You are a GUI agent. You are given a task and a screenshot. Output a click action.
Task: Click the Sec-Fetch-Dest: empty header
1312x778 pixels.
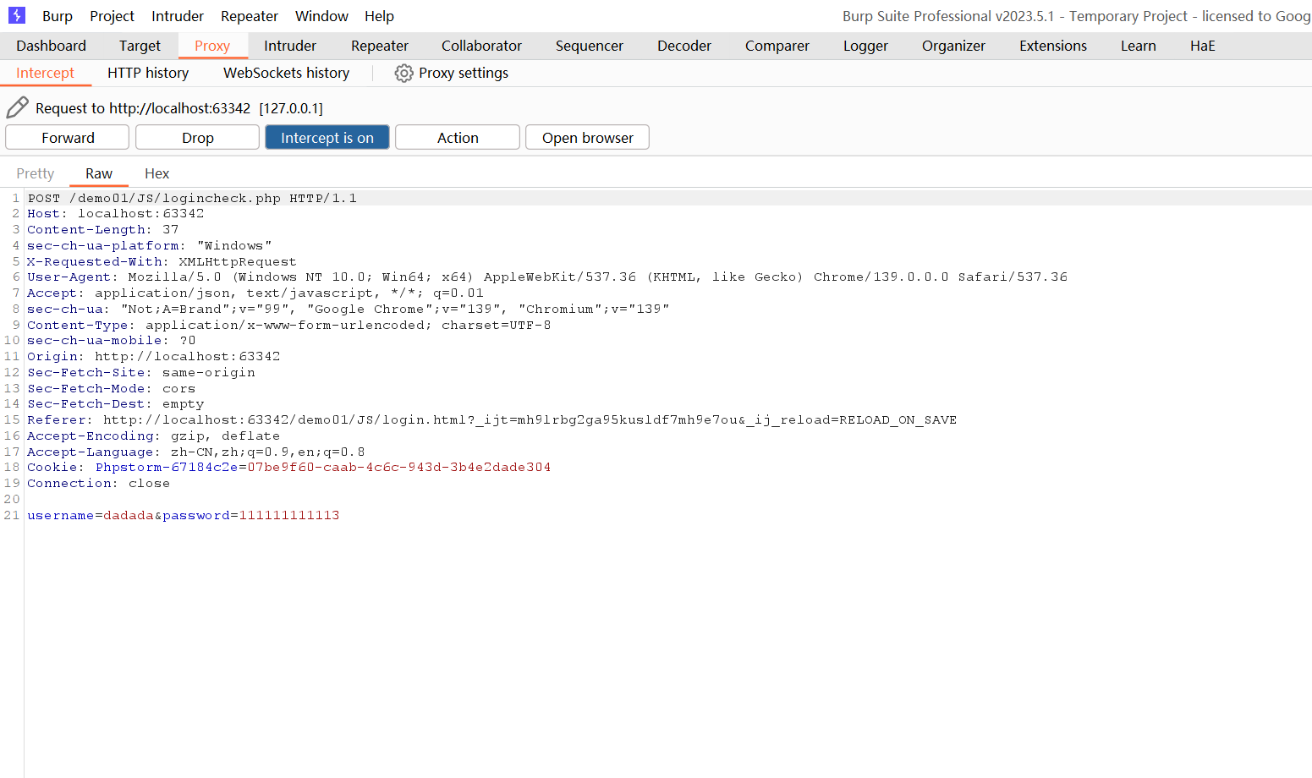[x=116, y=404]
